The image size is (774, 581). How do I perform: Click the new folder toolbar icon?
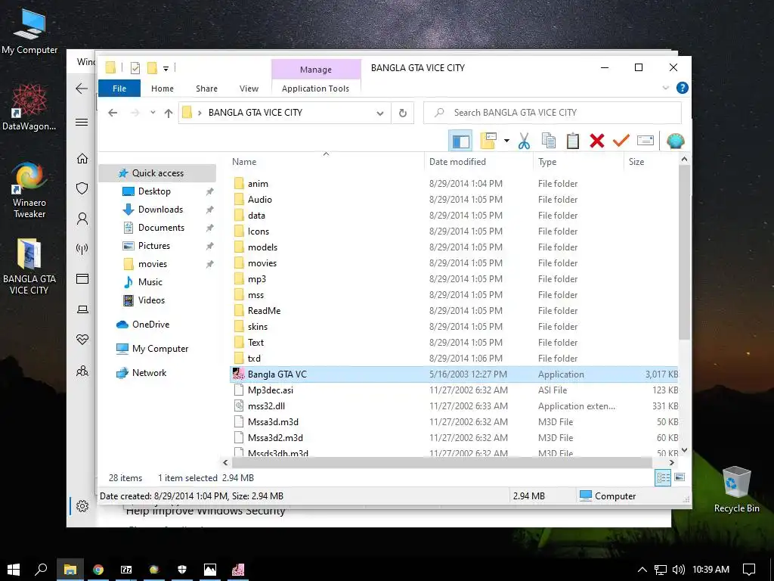488,141
